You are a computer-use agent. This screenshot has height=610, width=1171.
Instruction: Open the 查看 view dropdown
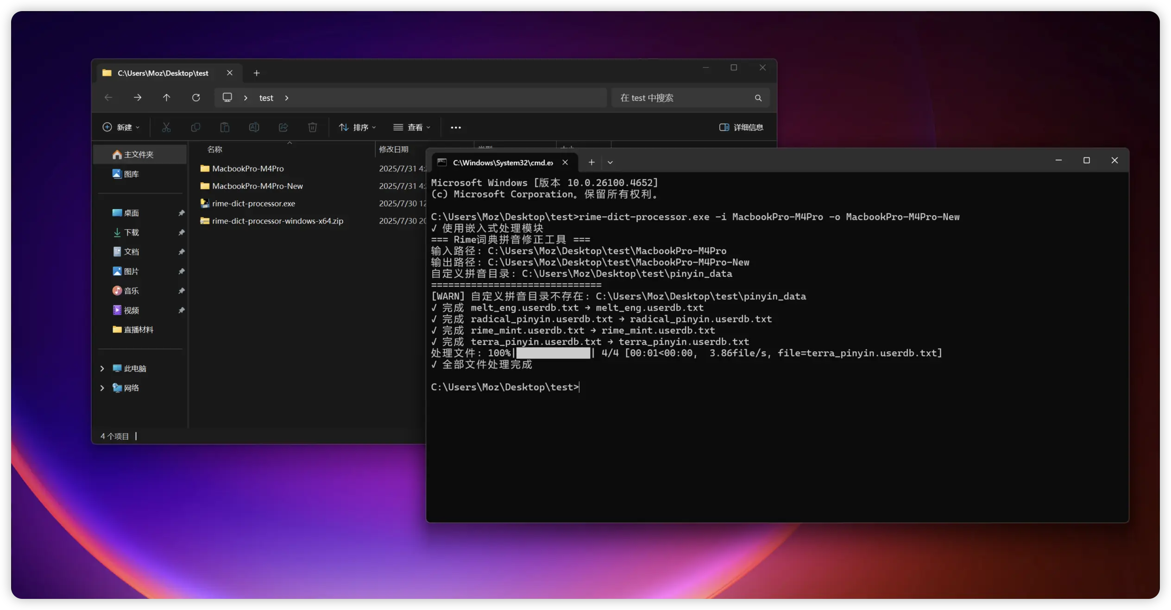point(412,127)
